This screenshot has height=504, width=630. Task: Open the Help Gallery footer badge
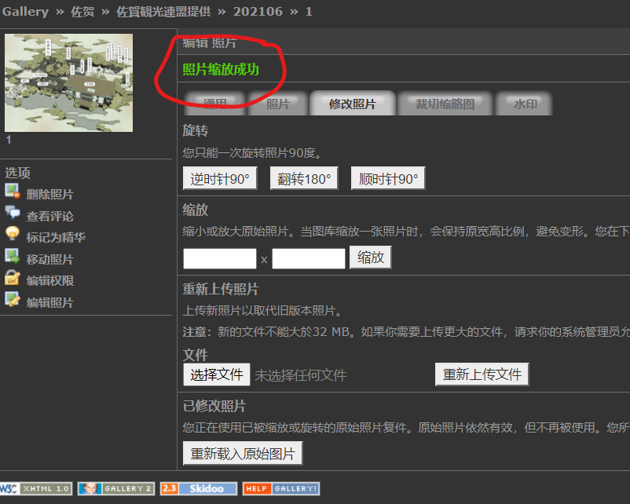click(281, 488)
